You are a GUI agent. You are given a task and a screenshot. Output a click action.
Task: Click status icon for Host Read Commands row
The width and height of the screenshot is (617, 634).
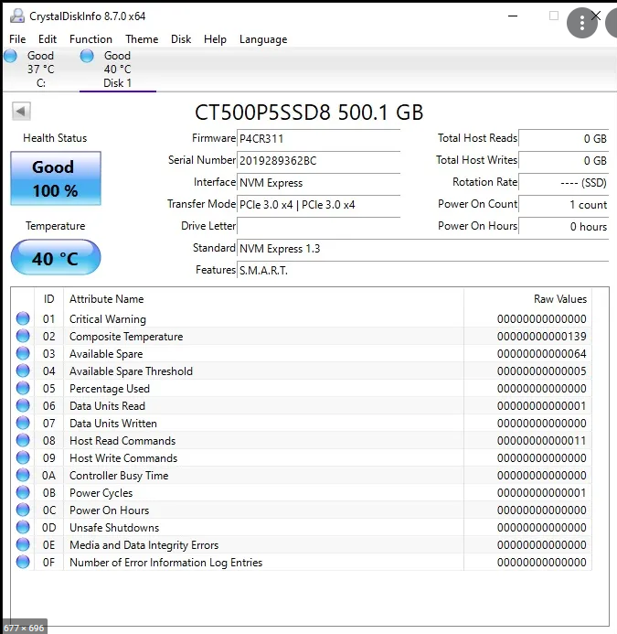point(23,440)
